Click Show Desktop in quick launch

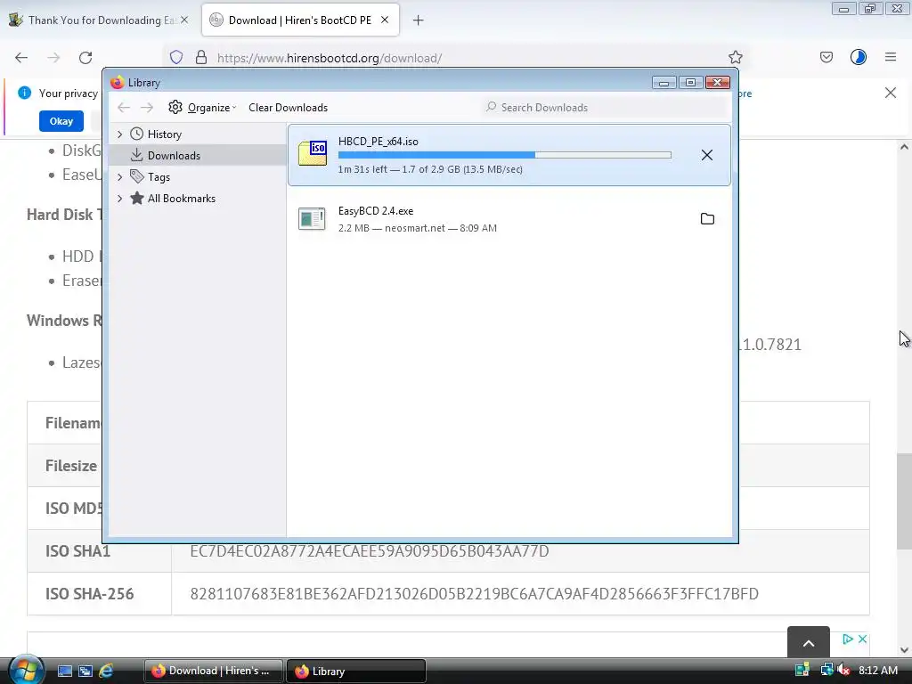pyautogui.click(x=64, y=671)
